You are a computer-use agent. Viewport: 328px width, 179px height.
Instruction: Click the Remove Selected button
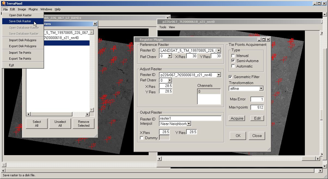coord(84,124)
